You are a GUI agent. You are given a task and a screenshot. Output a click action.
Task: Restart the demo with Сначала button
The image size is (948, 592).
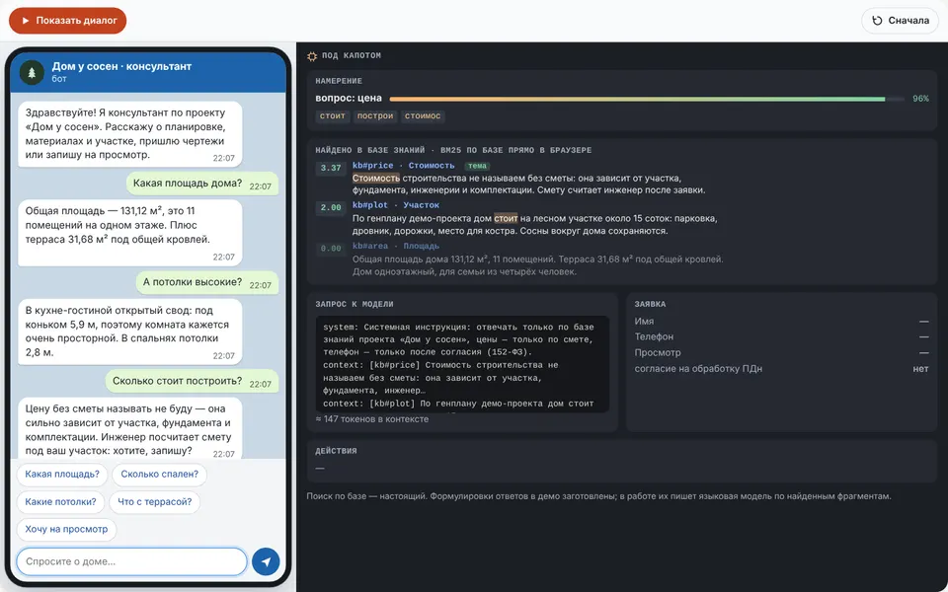click(x=901, y=21)
